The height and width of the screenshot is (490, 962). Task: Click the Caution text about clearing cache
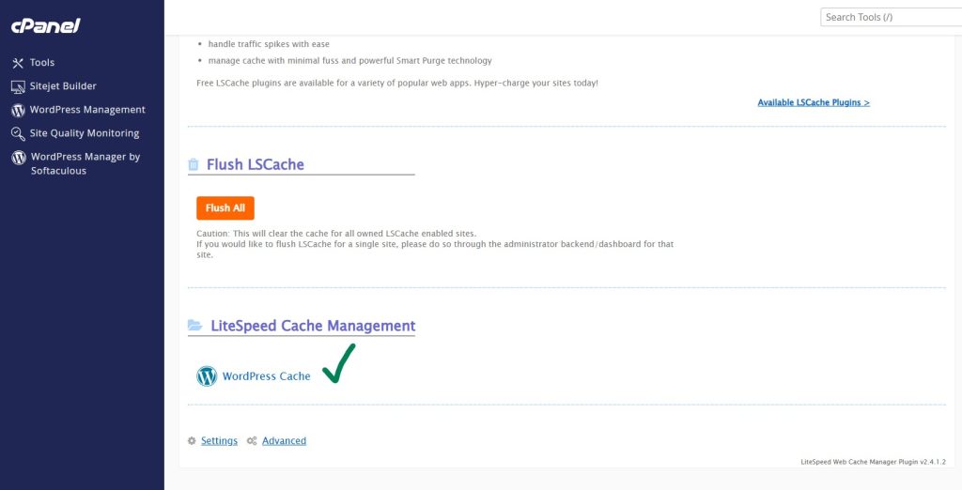point(336,234)
